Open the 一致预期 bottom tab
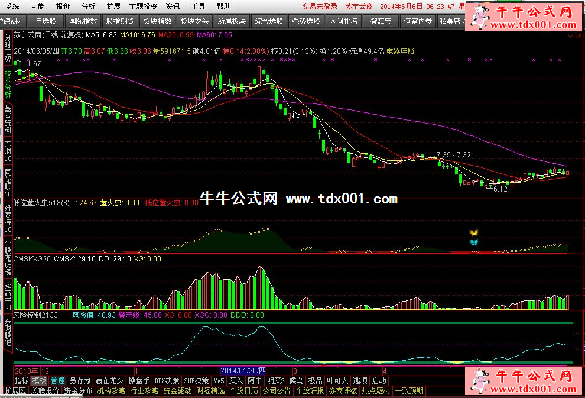Viewport: 585px width, 398px height. pyautogui.click(x=409, y=390)
